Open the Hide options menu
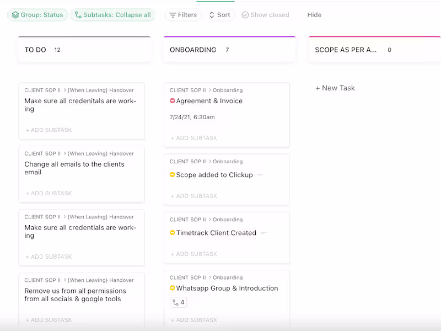The image size is (441, 331). pyautogui.click(x=314, y=15)
